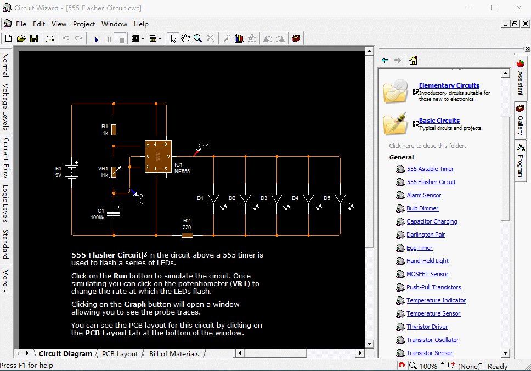Select the Pause simulation icon
The height and width of the screenshot is (371, 531).
point(109,38)
